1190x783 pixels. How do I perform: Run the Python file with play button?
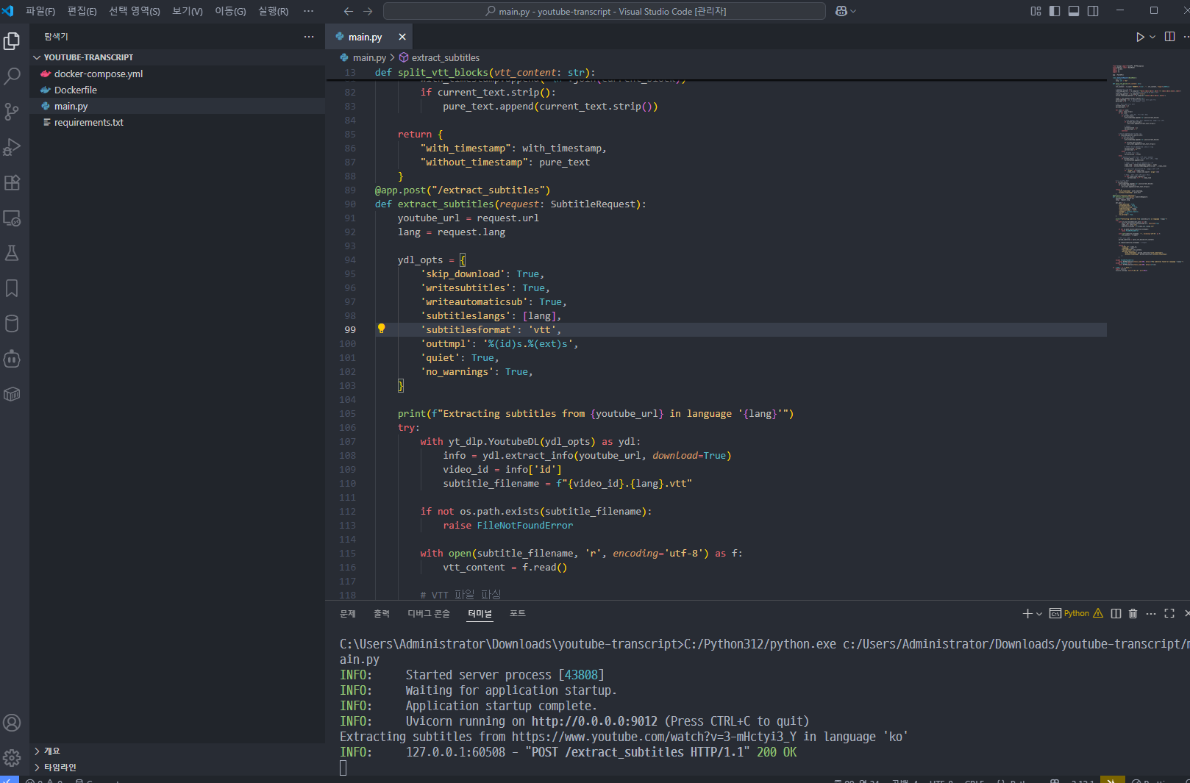pos(1139,37)
